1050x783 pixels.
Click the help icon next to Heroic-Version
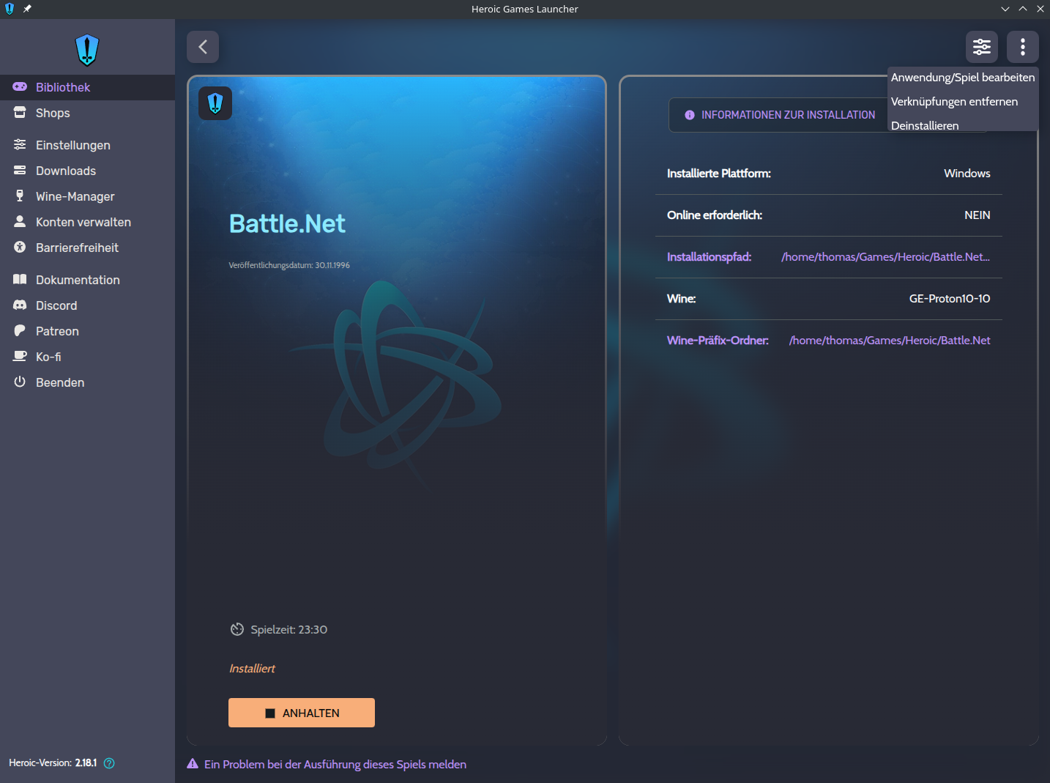click(x=109, y=763)
